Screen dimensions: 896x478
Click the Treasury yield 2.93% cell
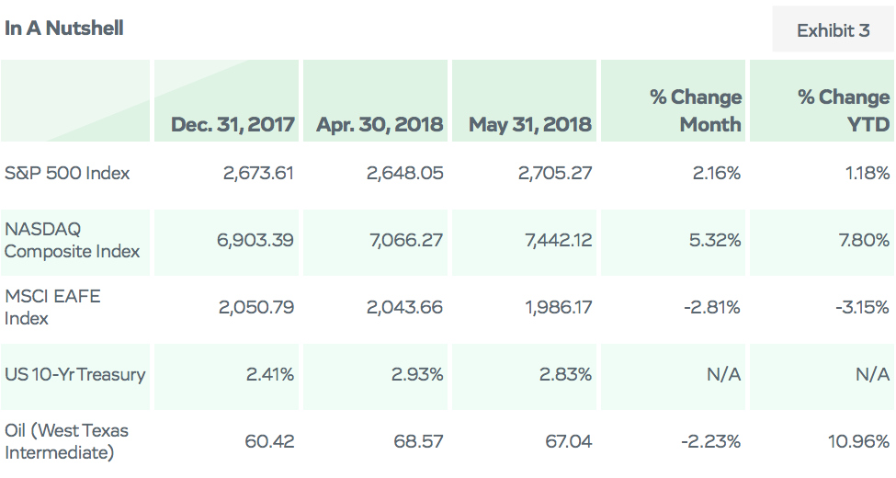pos(417,374)
